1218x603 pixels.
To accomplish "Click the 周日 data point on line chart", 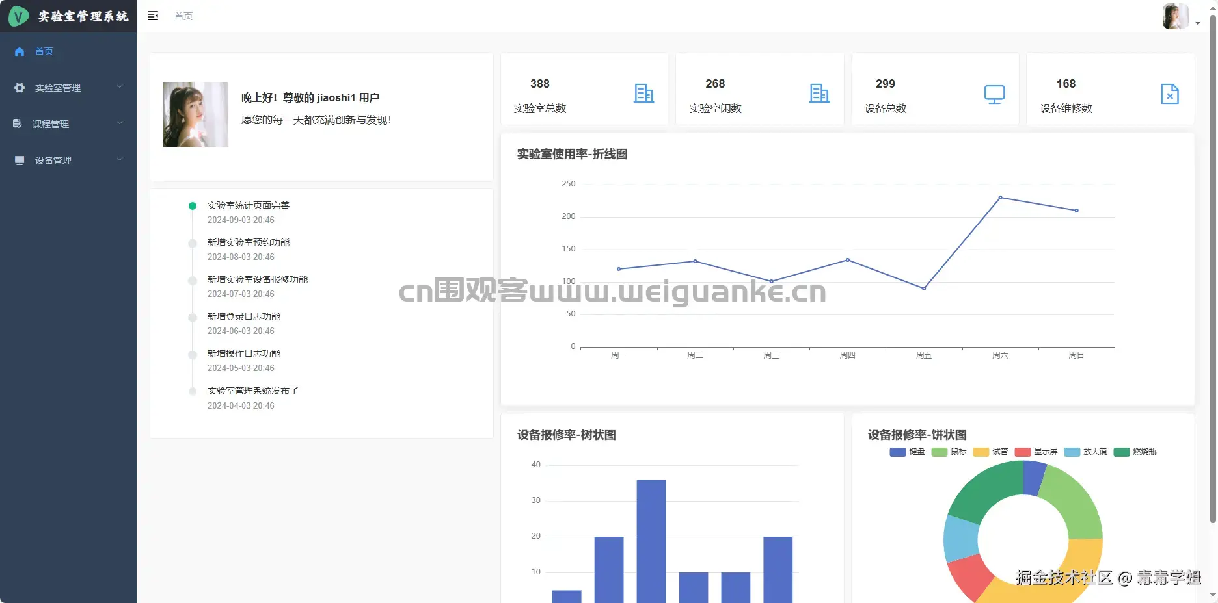I will 1077,211.
